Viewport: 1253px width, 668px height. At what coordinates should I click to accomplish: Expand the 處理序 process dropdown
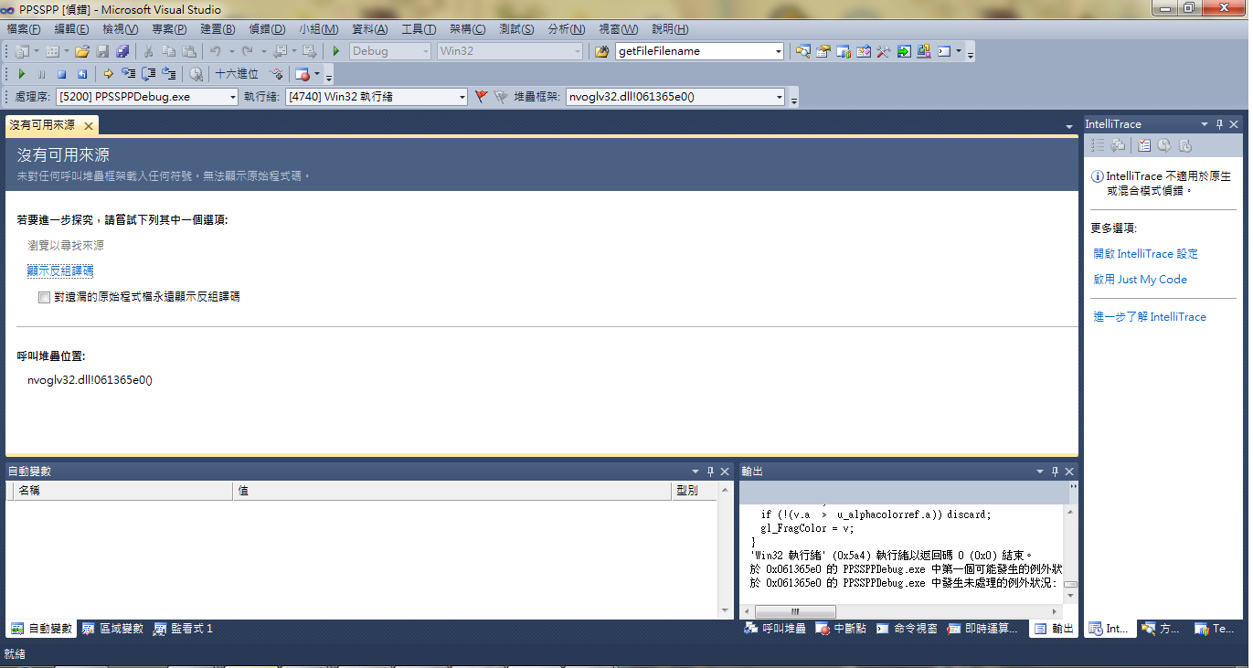pyautogui.click(x=231, y=97)
